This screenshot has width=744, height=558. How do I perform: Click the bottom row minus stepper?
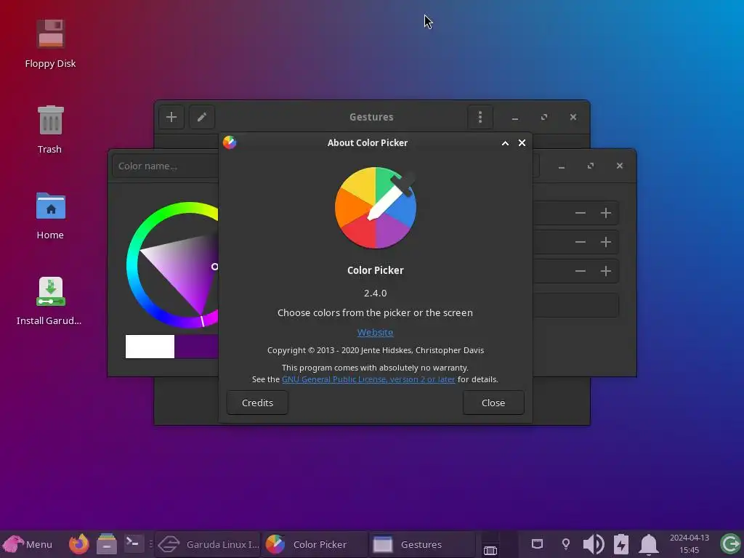pyautogui.click(x=581, y=271)
